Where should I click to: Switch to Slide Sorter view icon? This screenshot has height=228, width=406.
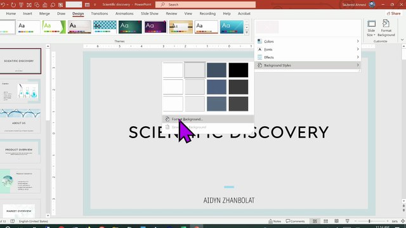(x=325, y=221)
